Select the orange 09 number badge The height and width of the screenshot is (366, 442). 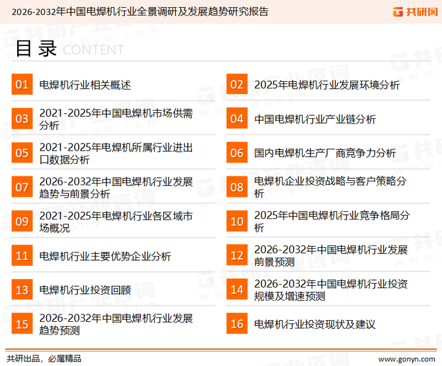[x=22, y=221]
